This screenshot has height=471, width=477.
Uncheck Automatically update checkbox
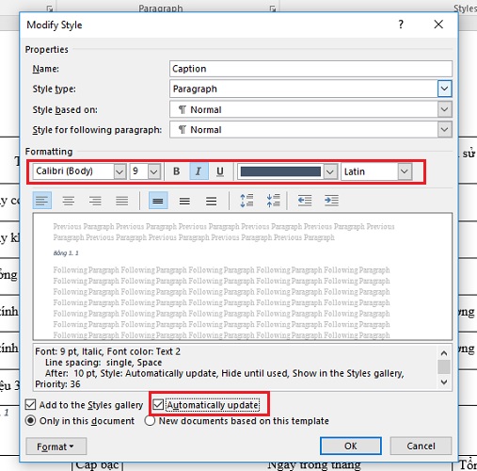[x=158, y=404]
